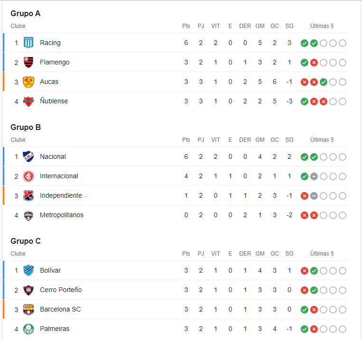Click the Flamengo club crest icon
This screenshot has height=340, width=362.
pyautogui.click(x=29, y=62)
